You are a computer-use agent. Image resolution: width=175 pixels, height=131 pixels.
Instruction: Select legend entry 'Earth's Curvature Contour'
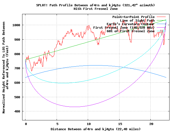coord(131,24)
